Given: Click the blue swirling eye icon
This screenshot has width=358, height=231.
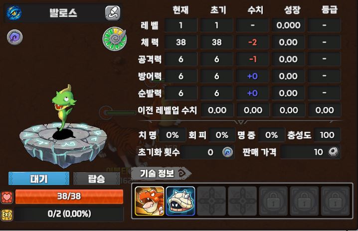Looking at the screenshot, I should pyautogui.click(x=14, y=12).
